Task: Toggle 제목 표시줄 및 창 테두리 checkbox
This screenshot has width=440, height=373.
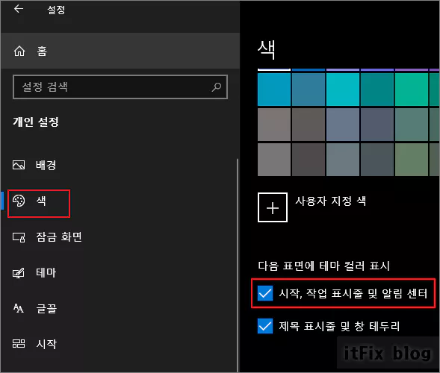Action: (265, 326)
